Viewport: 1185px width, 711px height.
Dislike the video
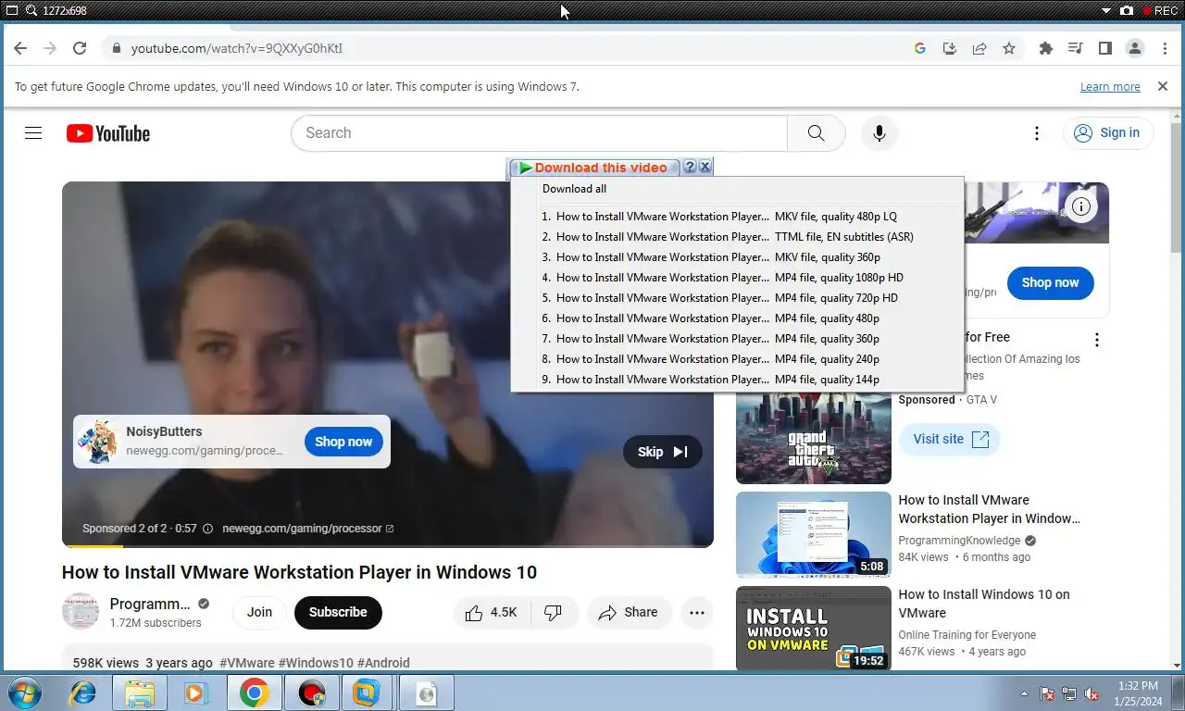coord(553,612)
